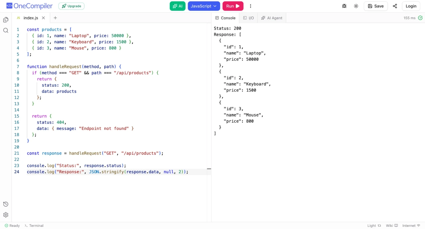Screen dimensions: 425x229
Task: Open the AI assistant button
Action: click(x=177, y=6)
